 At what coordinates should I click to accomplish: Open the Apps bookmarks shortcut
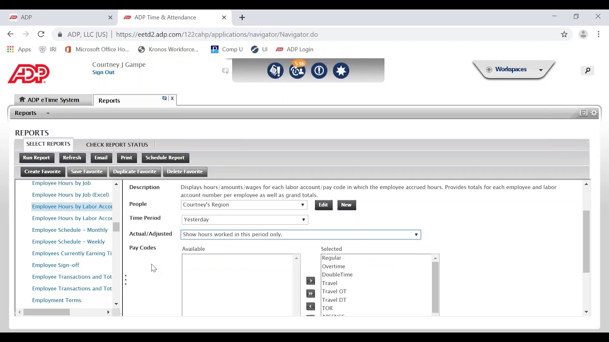(x=19, y=49)
